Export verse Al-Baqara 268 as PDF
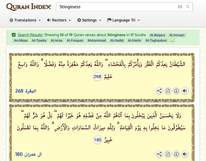The image size is (206, 161). pyautogui.click(x=168, y=91)
